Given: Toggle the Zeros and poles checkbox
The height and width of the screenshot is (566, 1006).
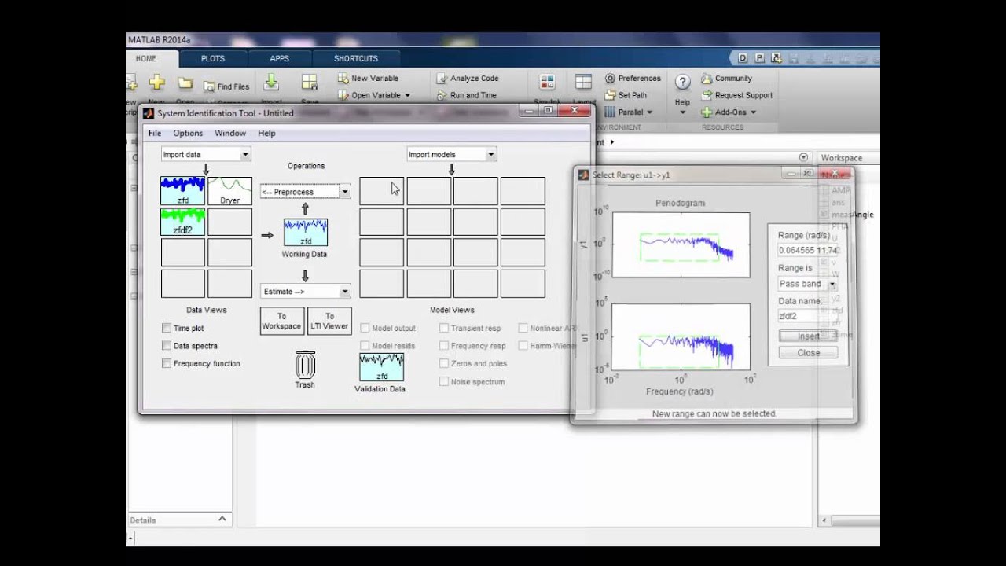Looking at the screenshot, I should click(x=444, y=363).
